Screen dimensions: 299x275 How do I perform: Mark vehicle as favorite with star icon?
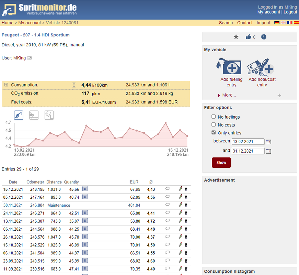(236, 37)
